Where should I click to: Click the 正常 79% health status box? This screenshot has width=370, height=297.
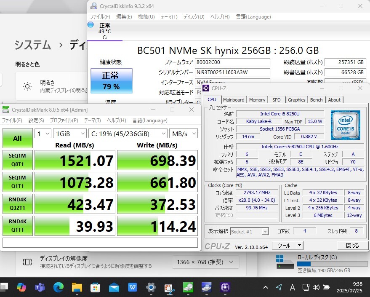pyautogui.click(x=111, y=81)
